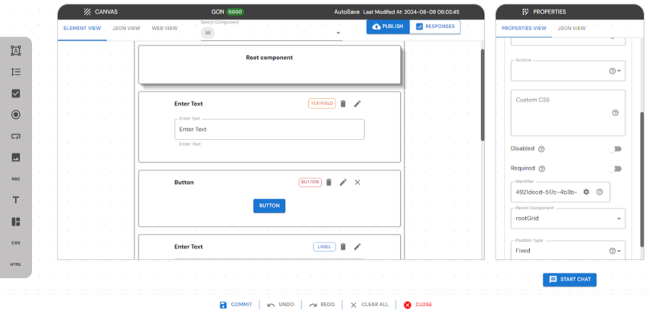Expand the Actions dropdown

[620, 71]
